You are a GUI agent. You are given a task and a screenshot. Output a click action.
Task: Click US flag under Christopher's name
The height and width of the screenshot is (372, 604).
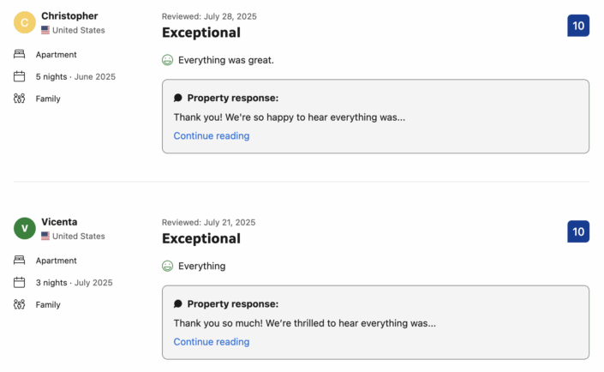(x=45, y=30)
